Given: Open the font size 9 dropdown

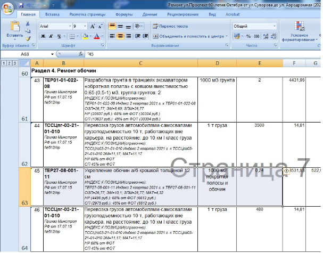Looking at the screenshot, I should (x=85, y=26).
